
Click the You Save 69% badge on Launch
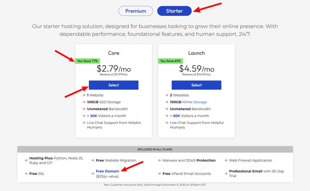[170, 61]
